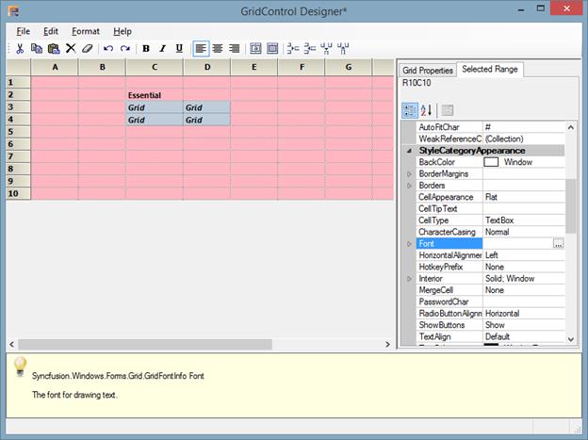Select column header D

207,68
